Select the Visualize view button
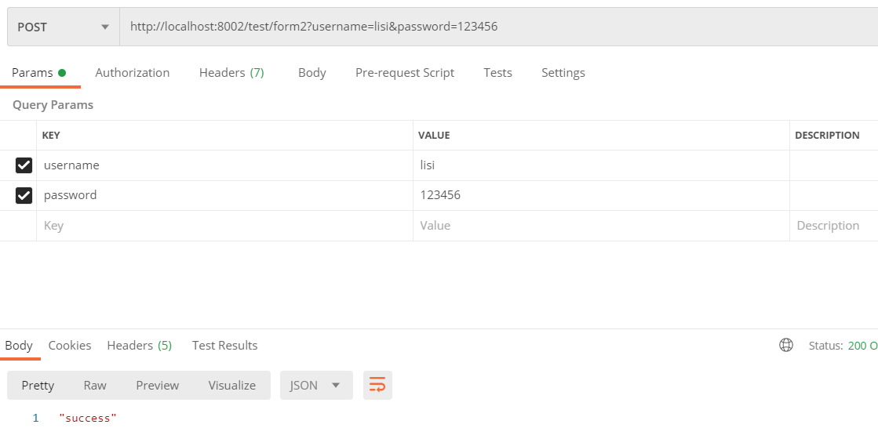The image size is (878, 446). [x=231, y=385]
